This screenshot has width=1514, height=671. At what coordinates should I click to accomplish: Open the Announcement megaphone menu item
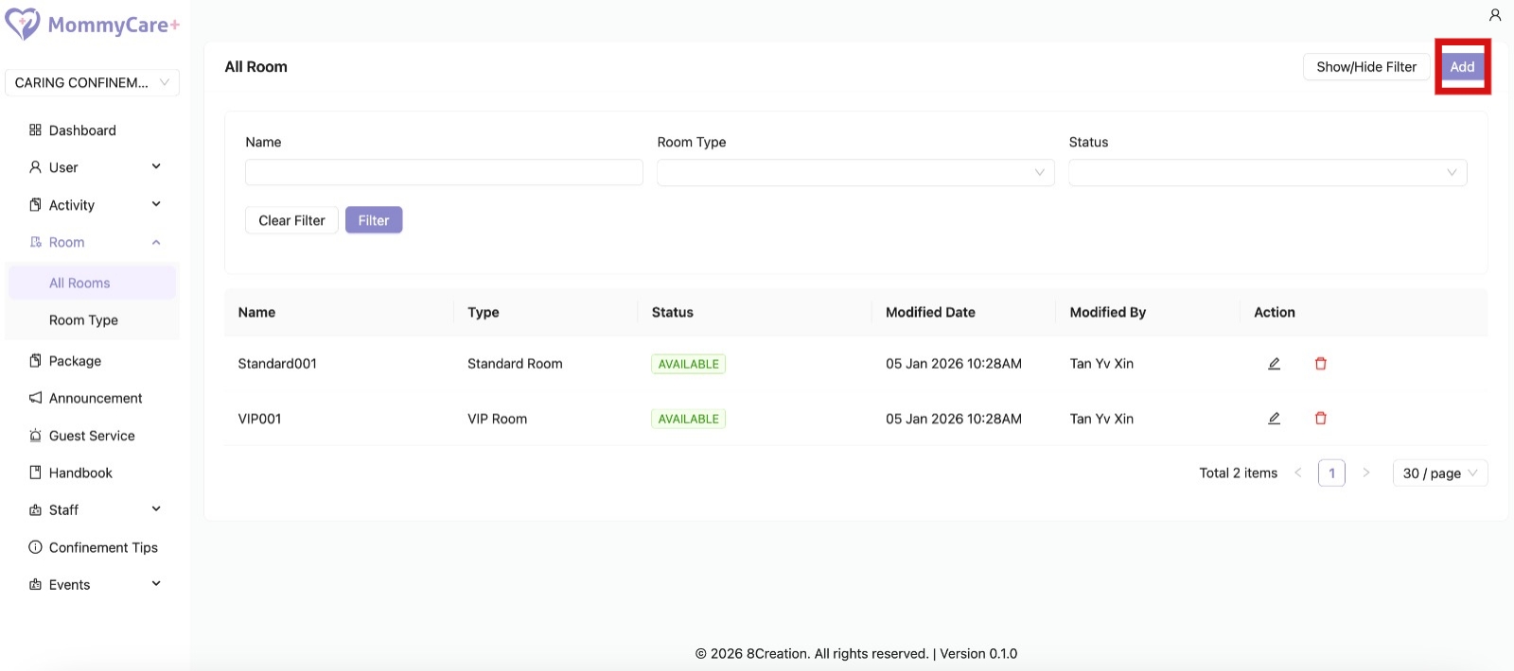95,399
